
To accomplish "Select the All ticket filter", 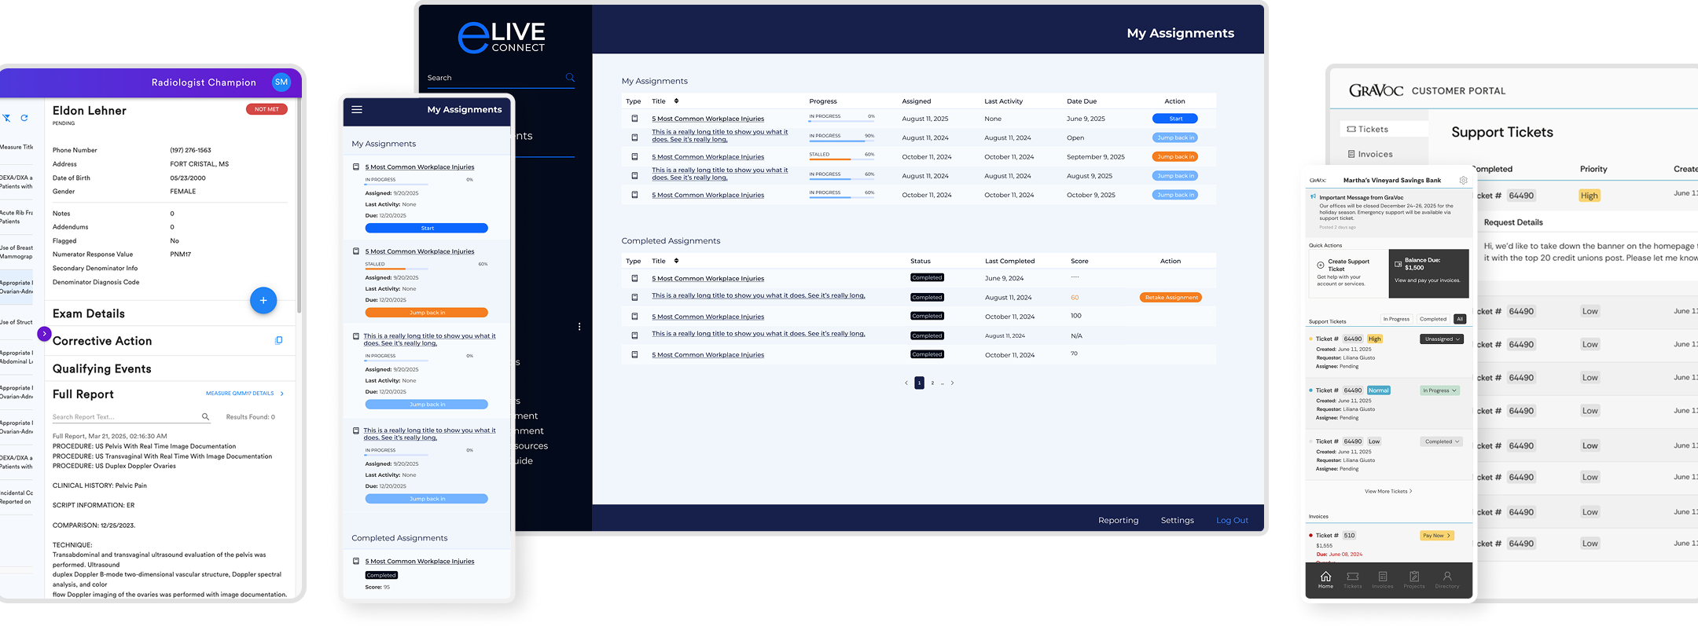I will click(1460, 319).
